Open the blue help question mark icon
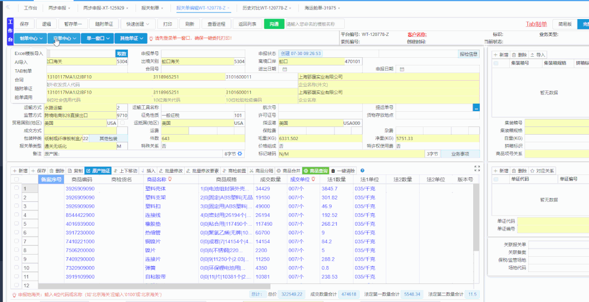 (362, 171)
